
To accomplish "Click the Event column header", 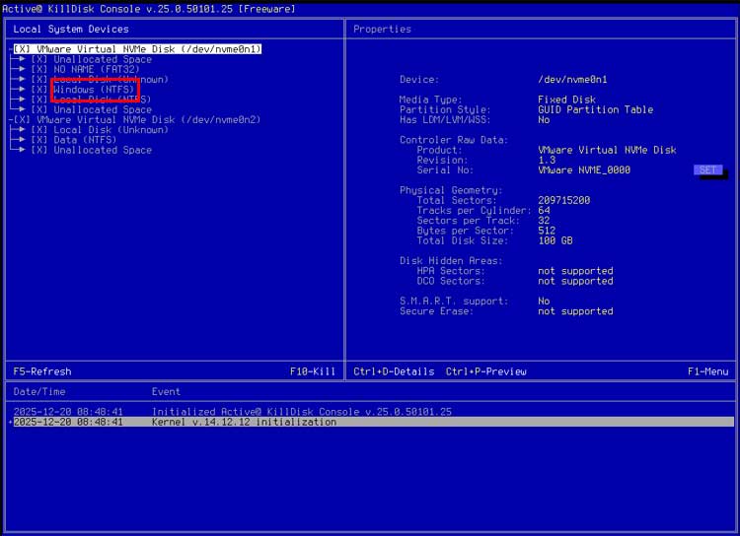I will tap(166, 392).
